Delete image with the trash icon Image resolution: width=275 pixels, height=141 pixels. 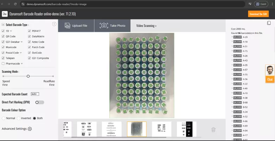pyautogui.click(x=213, y=130)
